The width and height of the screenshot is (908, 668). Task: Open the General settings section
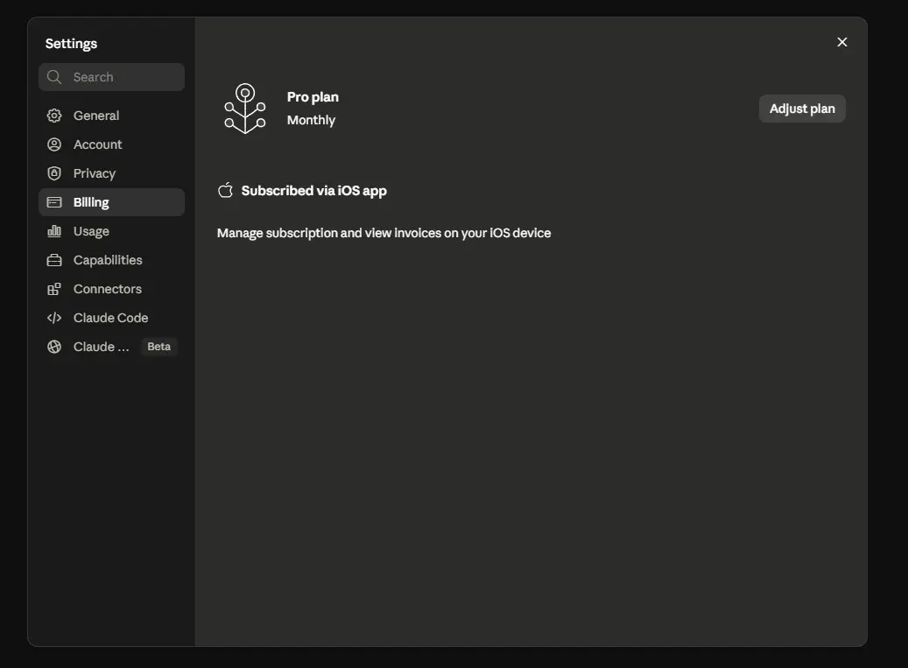click(112, 116)
